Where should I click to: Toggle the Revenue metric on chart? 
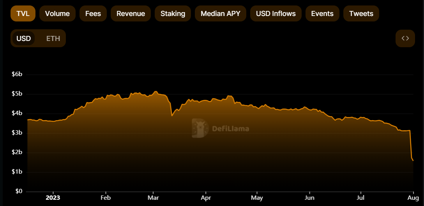(x=131, y=14)
